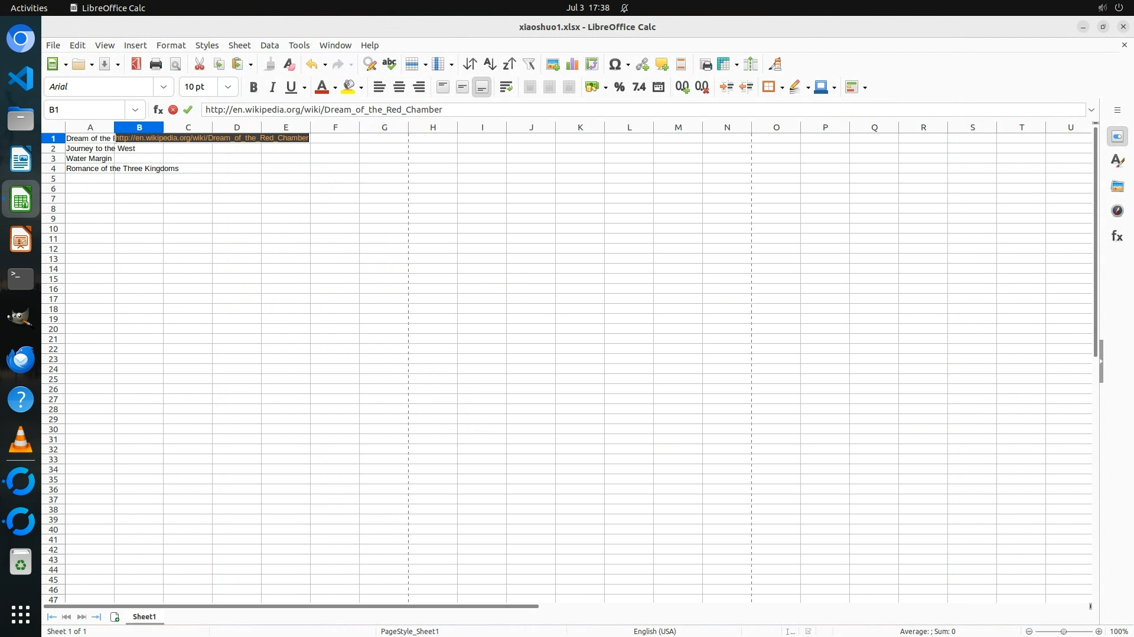Click the Insert Chart icon
The image size is (1134, 637).
572,64
